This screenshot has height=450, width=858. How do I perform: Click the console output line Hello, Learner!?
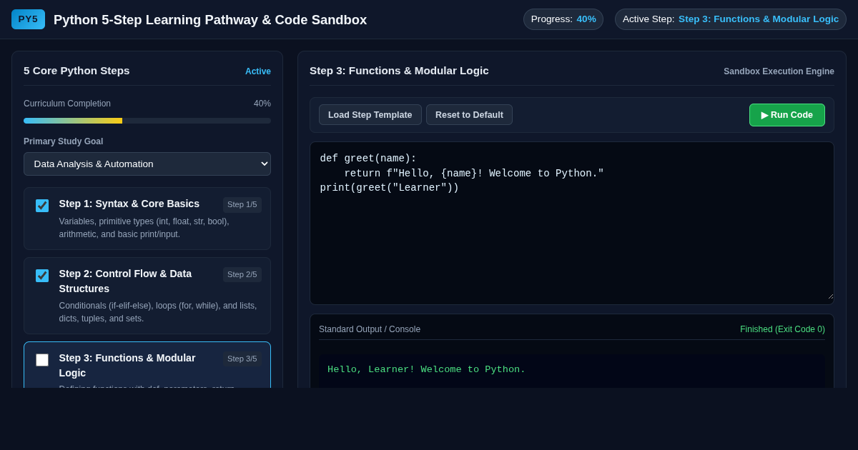pos(426,370)
